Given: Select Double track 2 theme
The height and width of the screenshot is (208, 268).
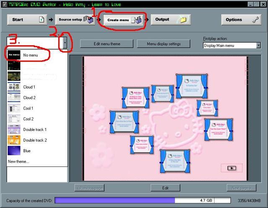Looking at the screenshot, I should pyautogui.click(x=37, y=140).
